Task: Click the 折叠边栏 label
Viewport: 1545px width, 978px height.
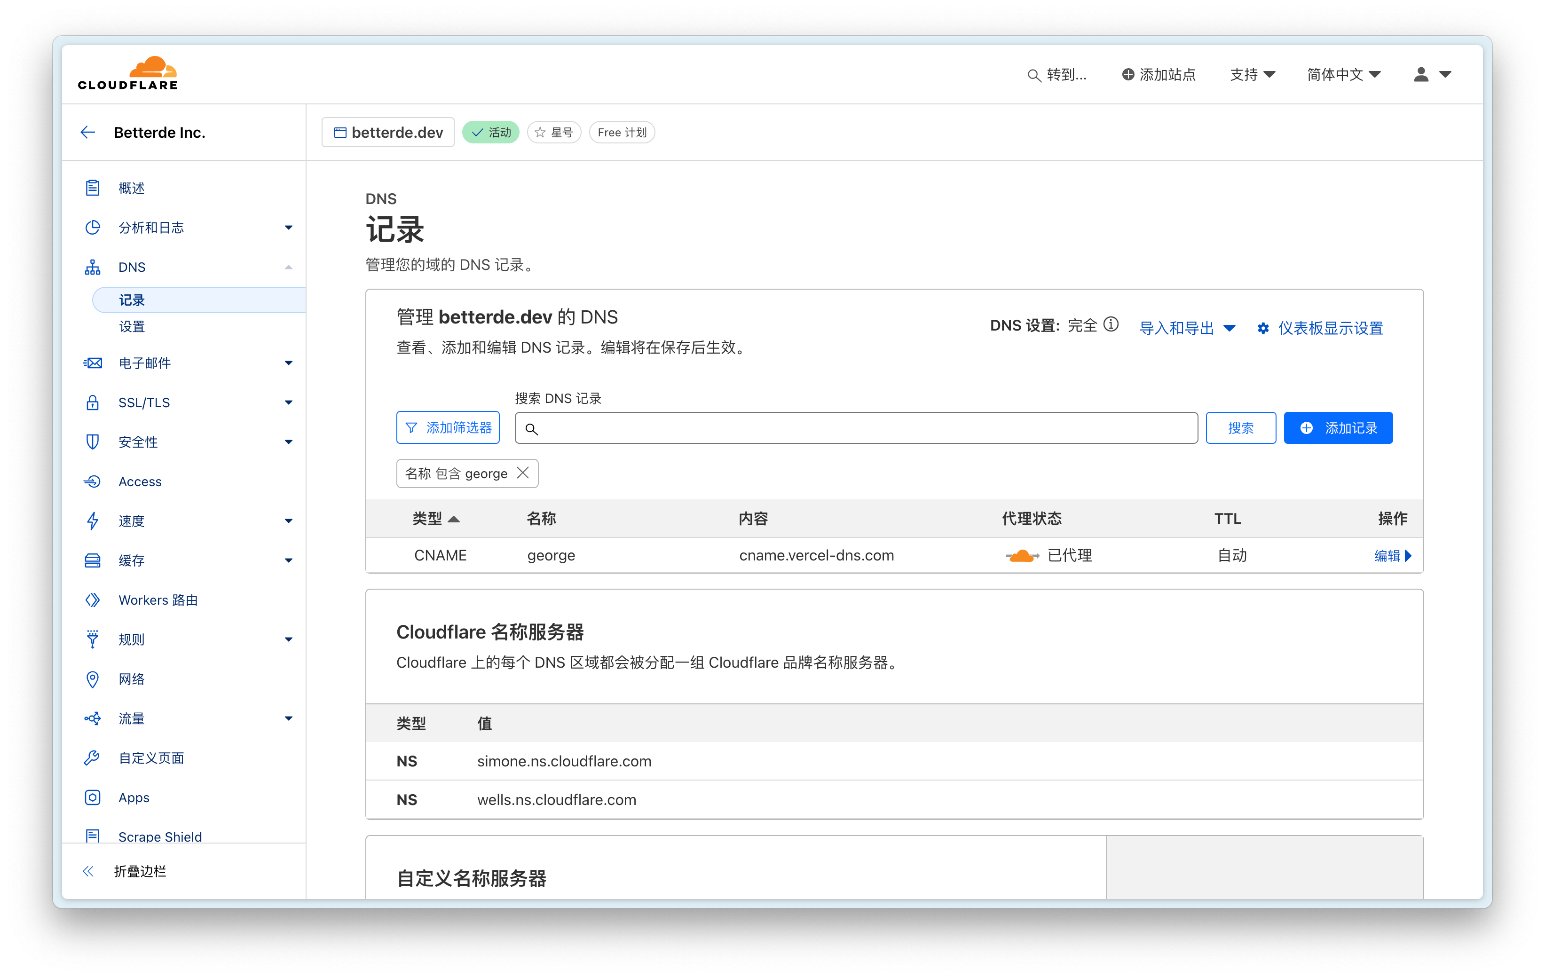Action: tap(140, 871)
